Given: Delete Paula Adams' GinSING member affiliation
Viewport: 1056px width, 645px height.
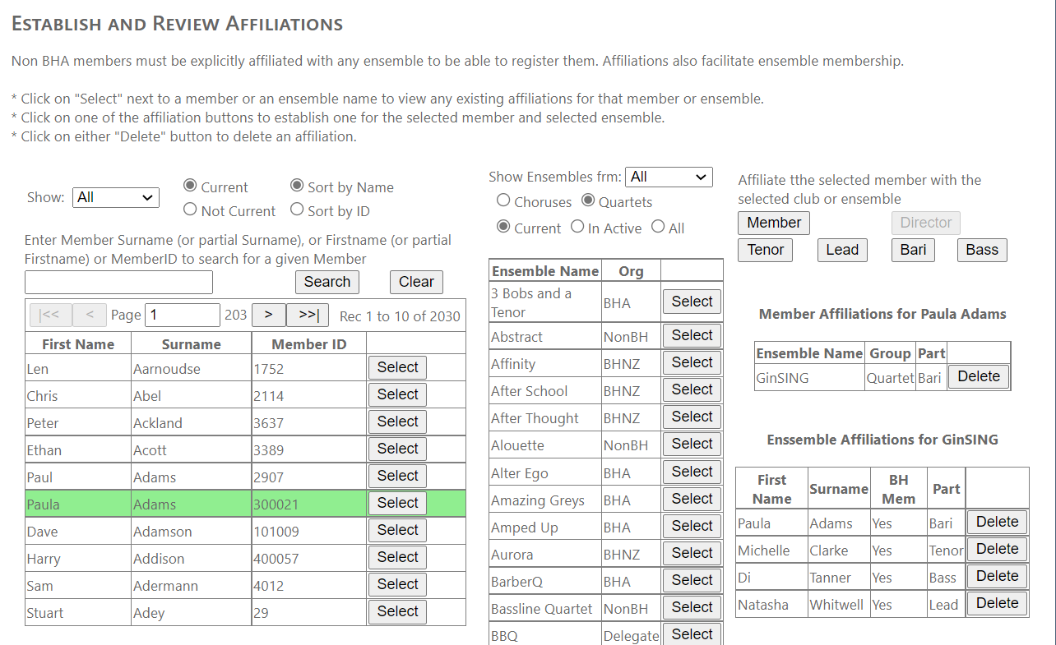Looking at the screenshot, I should (x=979, y=376).
